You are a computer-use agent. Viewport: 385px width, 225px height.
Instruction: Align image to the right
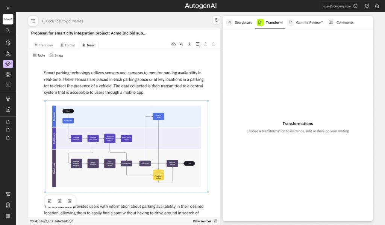pos(70,201)
